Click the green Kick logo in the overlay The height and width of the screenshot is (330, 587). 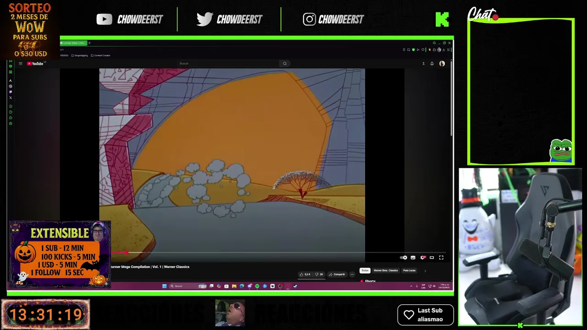pos(442,19)
